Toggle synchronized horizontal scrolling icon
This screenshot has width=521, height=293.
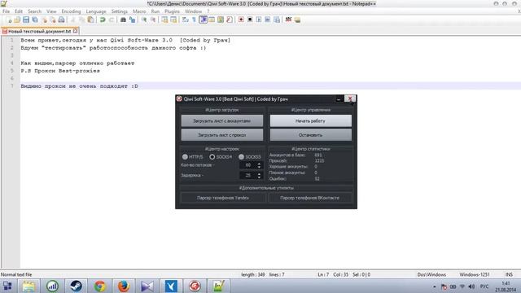click(173, 20)
